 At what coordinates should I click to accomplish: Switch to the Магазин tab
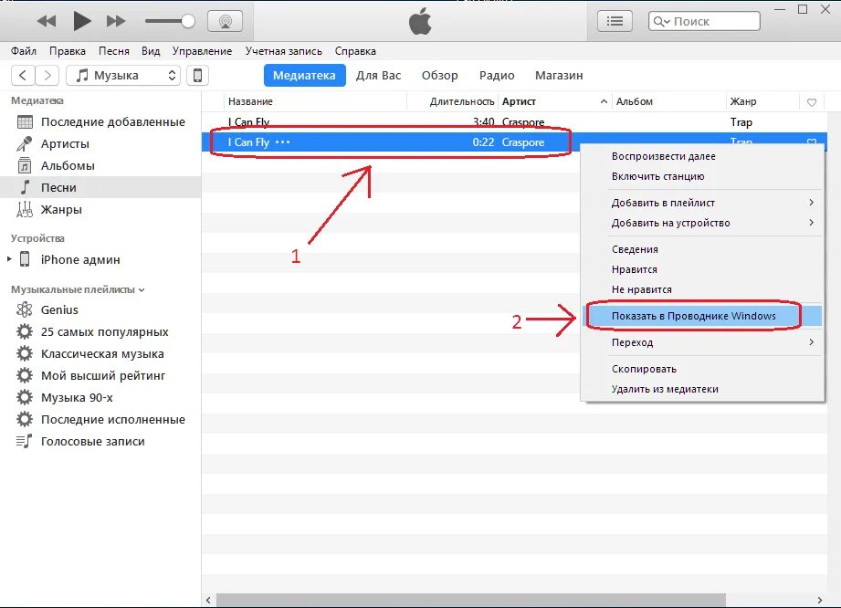coord(559,75)
